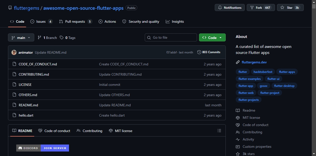The height and width of the screenshot is (156, 316).
Task: Open the fluttergems.dev website link
Action: (x=254, y=62)
